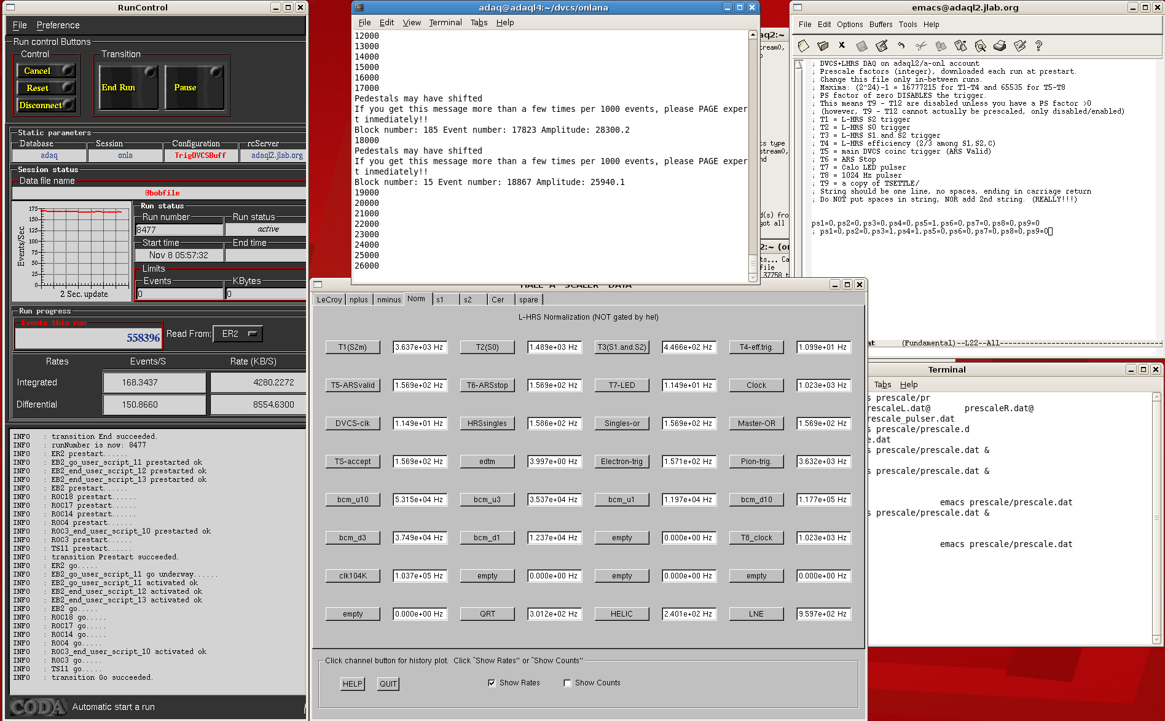Viewport: 1165px width, 721px height.
Task: Open the RunControl Preference menu
Action: 58,25
